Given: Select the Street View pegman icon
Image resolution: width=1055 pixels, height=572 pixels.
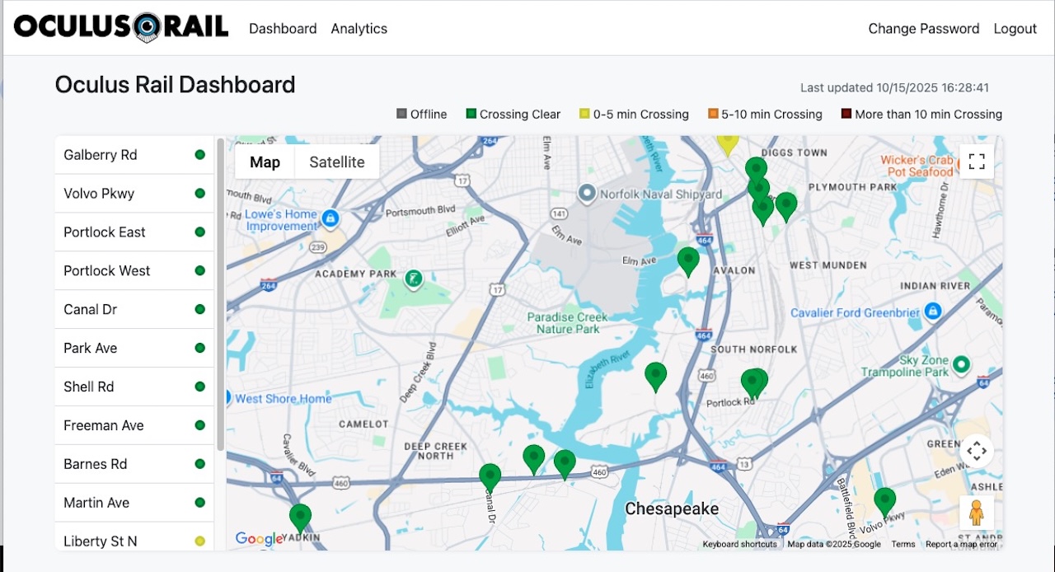Looking at the screenshot, I should tap(977, 513).
